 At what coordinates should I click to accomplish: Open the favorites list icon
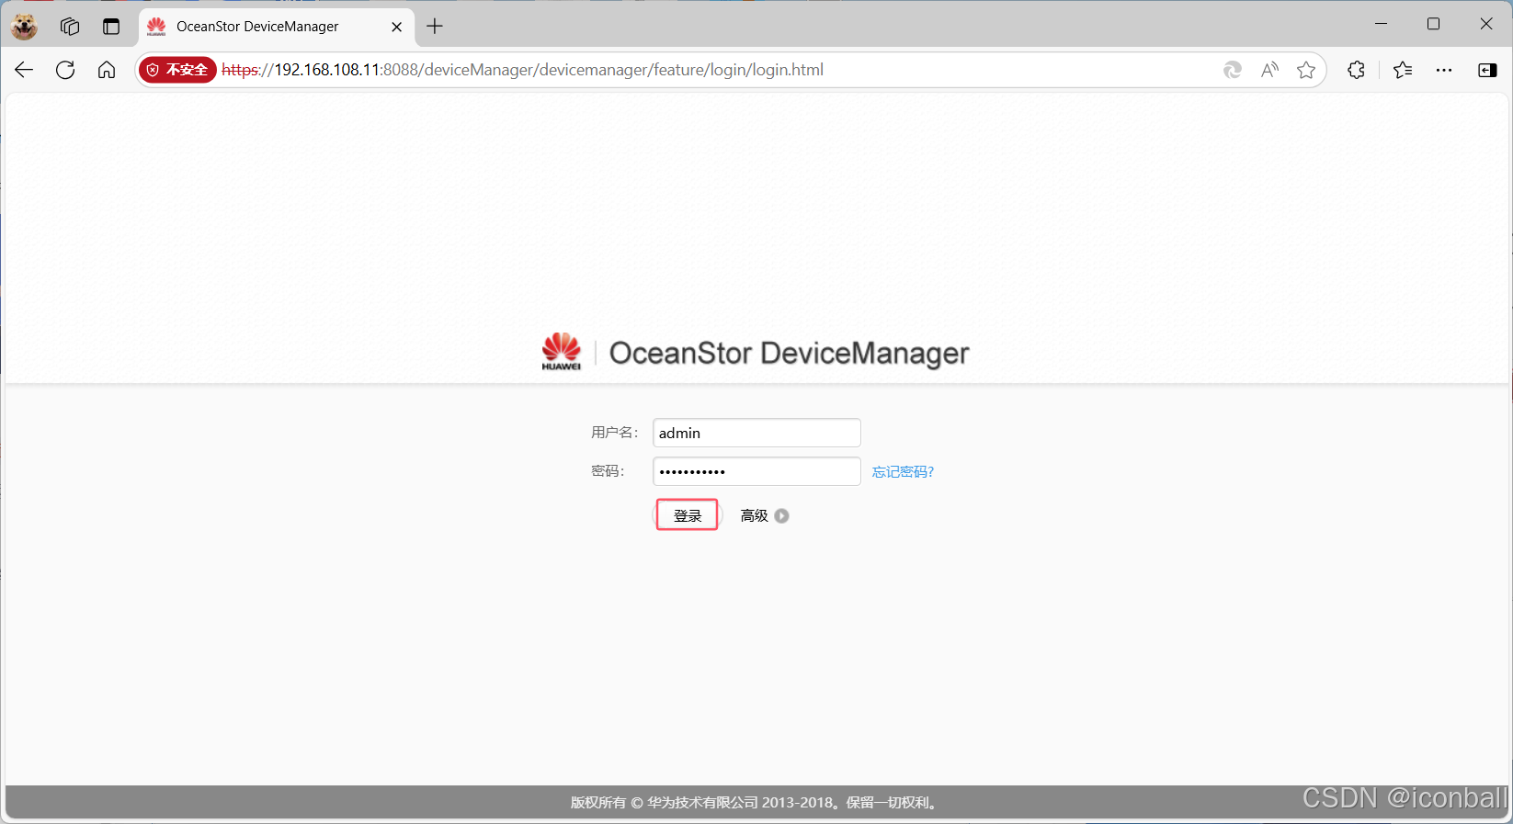pos(1403,70)
